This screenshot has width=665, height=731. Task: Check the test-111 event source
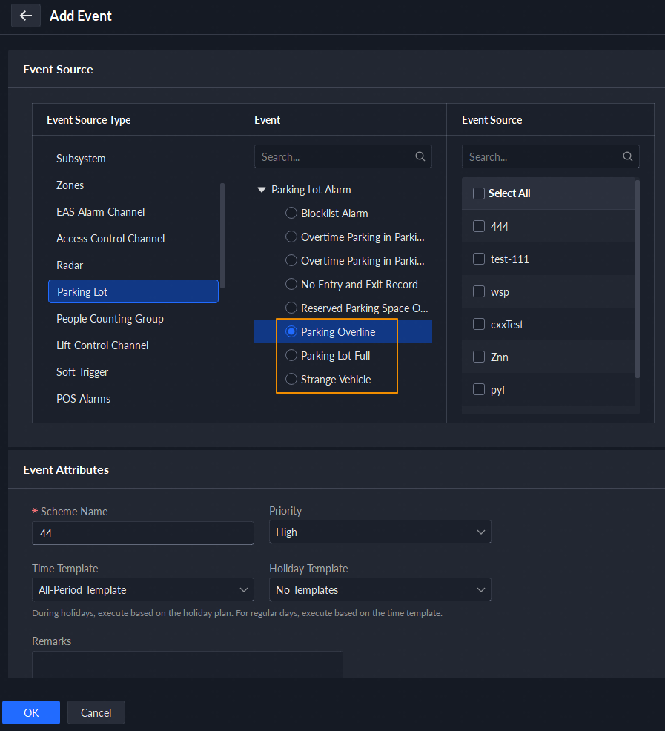point(479,259)
